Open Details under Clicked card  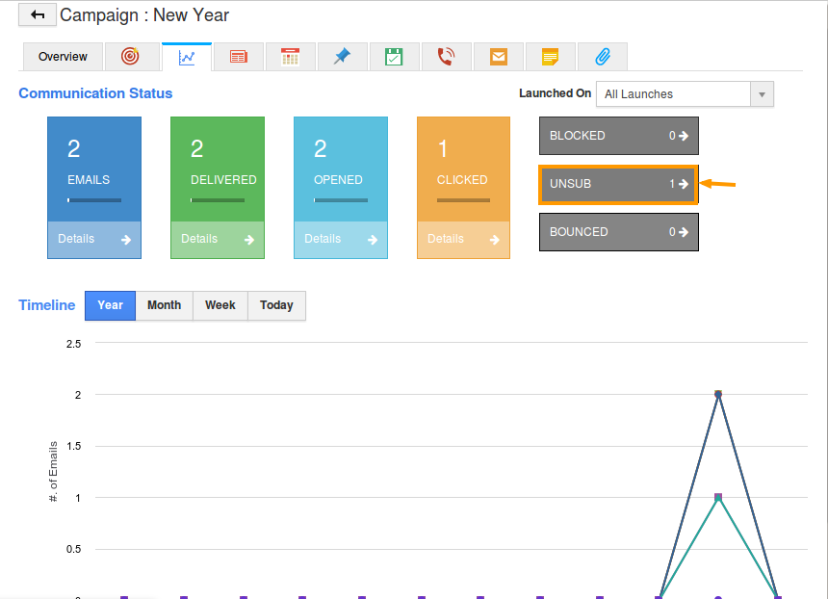pos(463,239)
